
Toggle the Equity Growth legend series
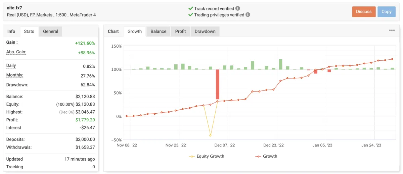(x=207, y=156)
